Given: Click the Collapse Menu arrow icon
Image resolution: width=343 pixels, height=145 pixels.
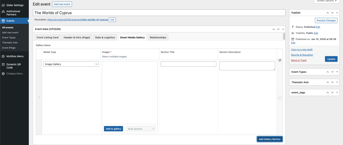Looking at the screenshot, I should tap(3, 73).
